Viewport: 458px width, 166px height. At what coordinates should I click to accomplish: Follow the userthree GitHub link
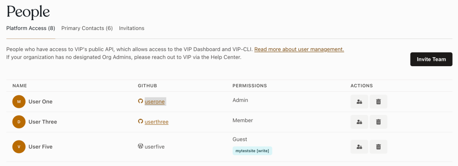[157, 122]
